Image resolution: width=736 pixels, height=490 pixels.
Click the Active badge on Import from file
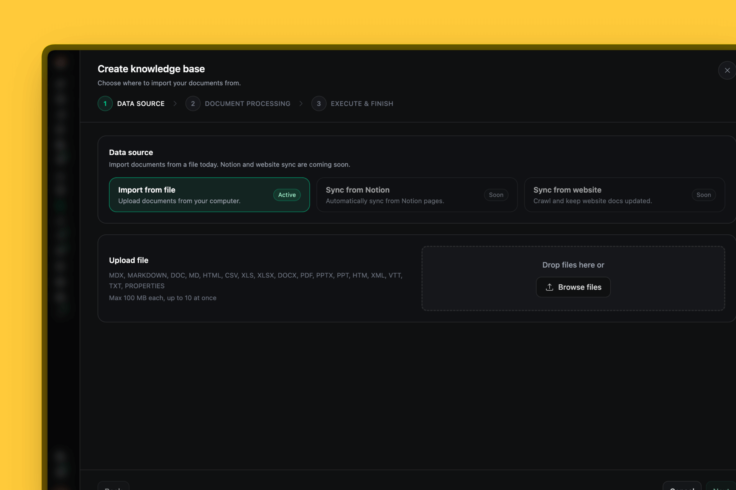click(287, 195)
